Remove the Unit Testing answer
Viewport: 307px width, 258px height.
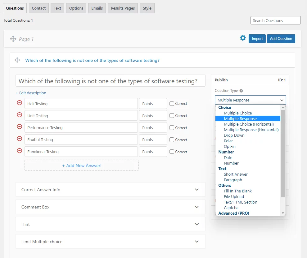(x=19, y=115)
